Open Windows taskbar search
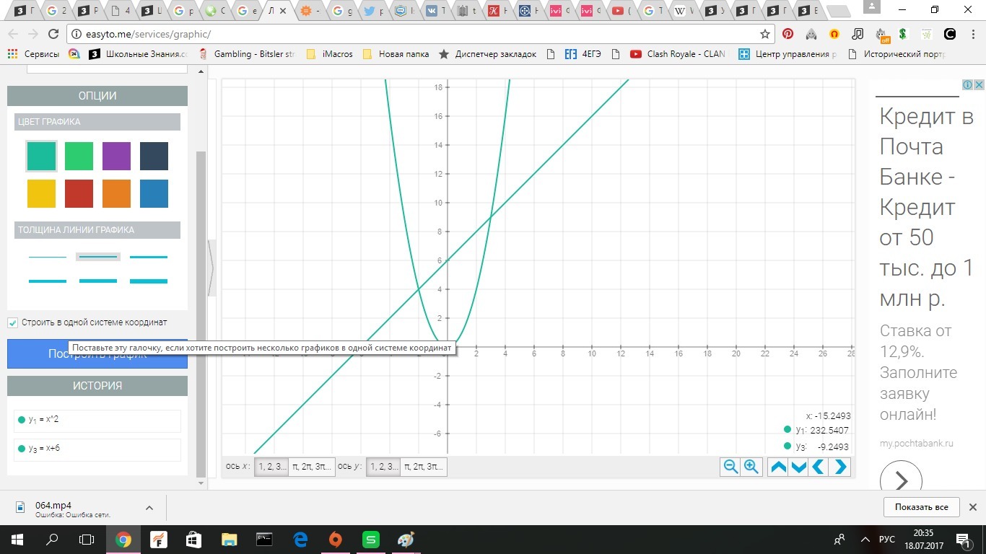Screen dimensions: 986x554 coord(52,539)
